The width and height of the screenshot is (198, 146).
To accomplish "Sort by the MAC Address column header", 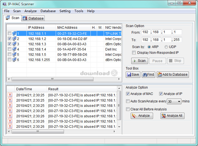I will click(x=73, y=28).
